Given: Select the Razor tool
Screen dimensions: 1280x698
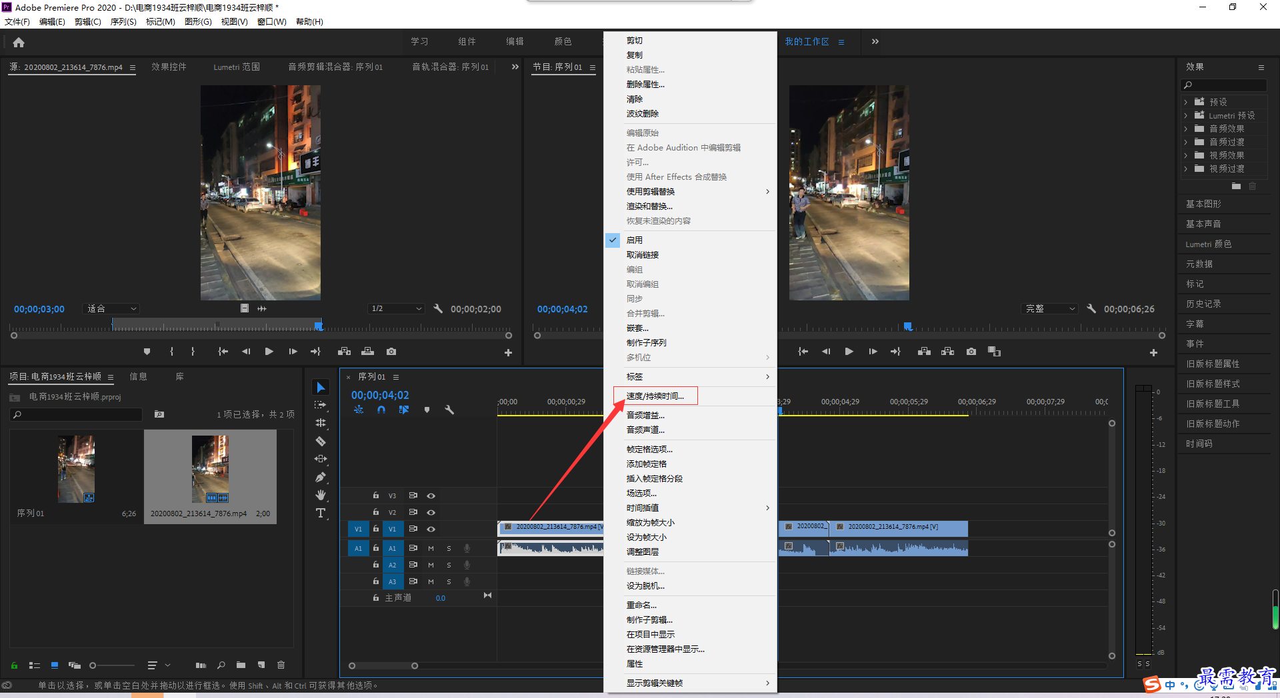Looking at the screenshot, I should pos(321,441).
